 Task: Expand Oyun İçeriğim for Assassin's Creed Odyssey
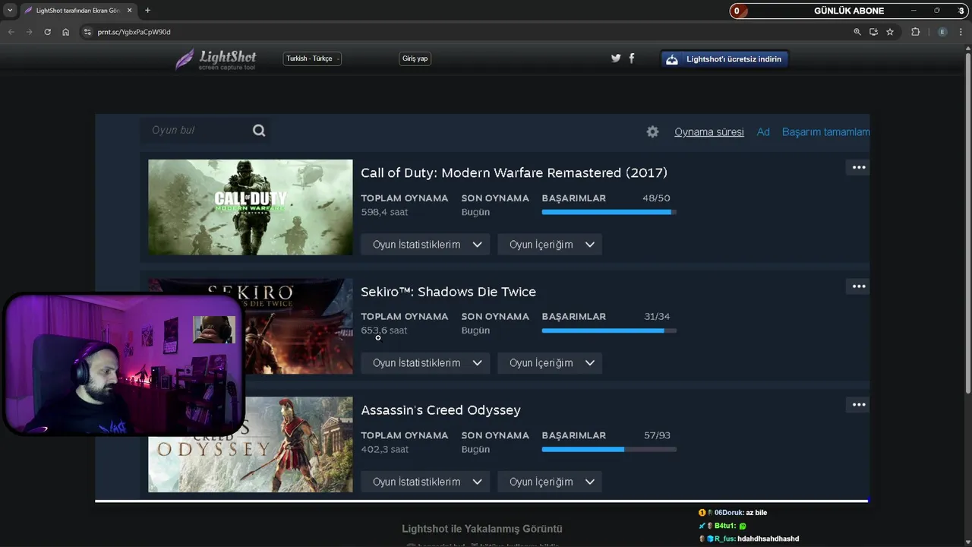click(550, 482)
